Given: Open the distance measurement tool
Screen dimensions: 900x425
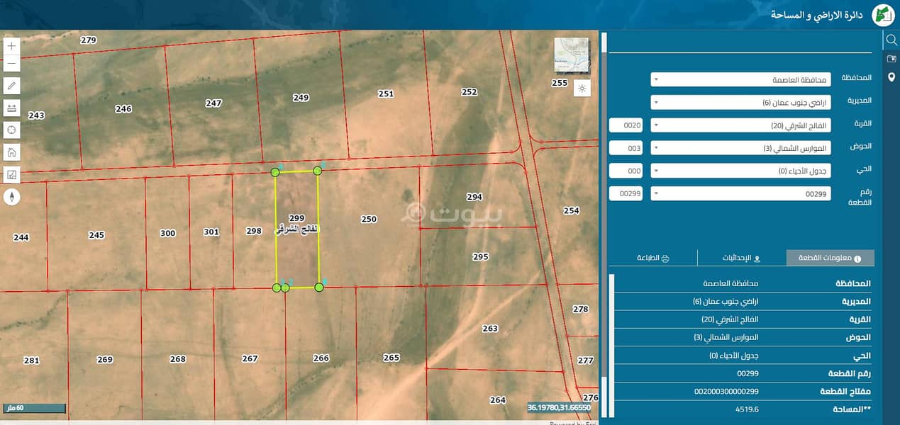Looking at the screenshot, I should (12, 108).
